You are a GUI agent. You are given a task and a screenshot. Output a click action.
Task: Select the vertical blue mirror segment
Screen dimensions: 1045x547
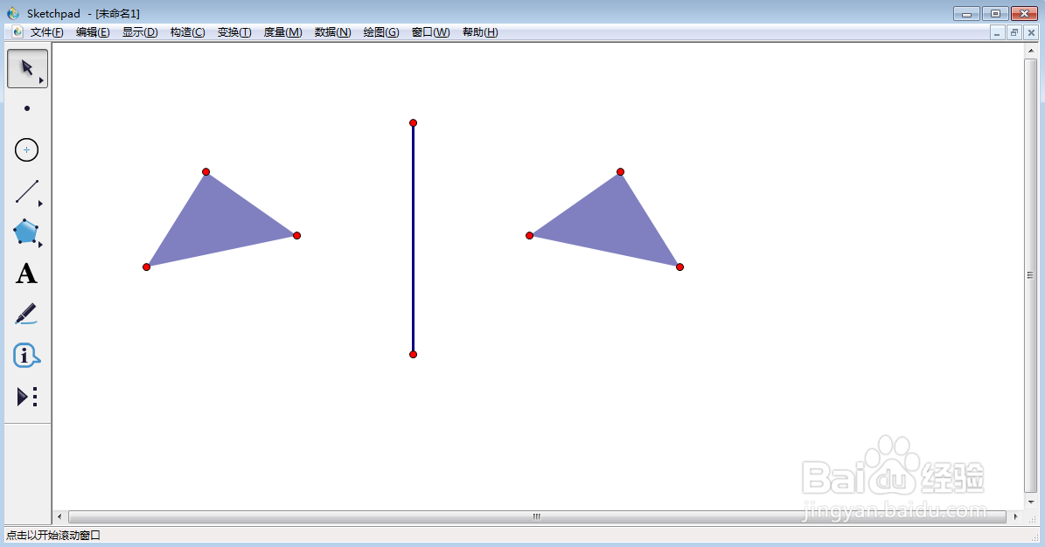pos(414,239)
